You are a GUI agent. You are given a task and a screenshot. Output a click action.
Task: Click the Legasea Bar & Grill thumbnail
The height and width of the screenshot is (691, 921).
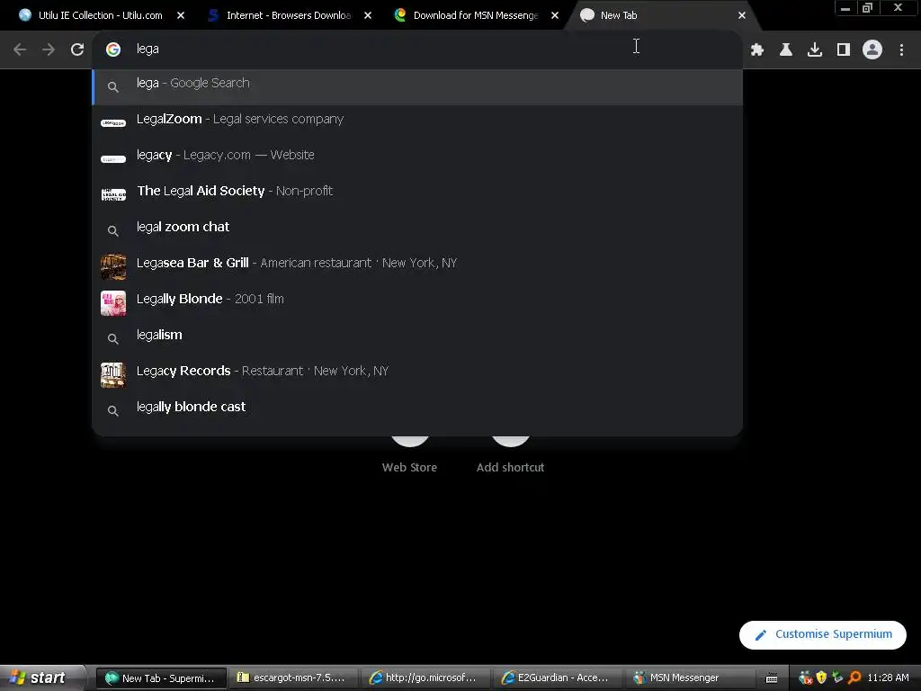pyautogui.click(x=113, y=267)
